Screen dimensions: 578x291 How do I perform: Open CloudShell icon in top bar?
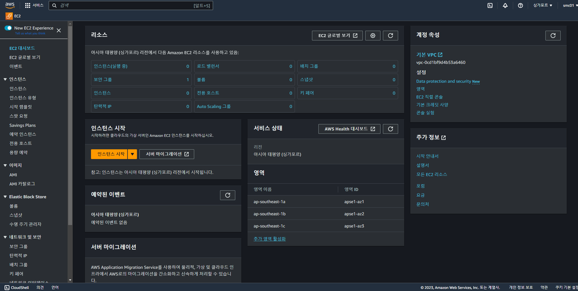pos(490,5)
